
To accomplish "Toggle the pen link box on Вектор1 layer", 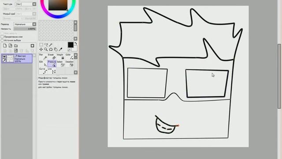I will 4,61.
